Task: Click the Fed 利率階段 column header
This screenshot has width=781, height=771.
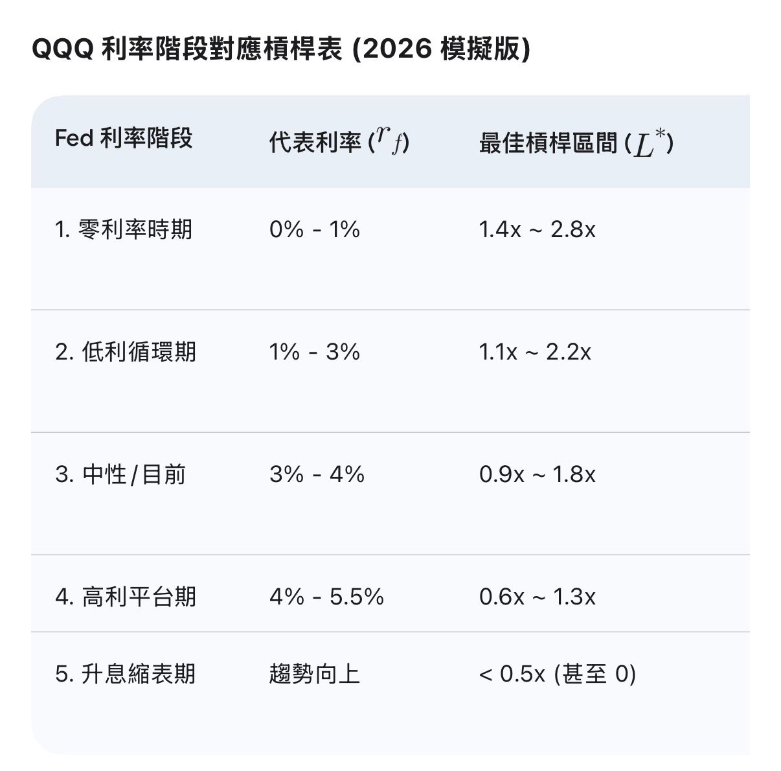Action: coord(124,139)
